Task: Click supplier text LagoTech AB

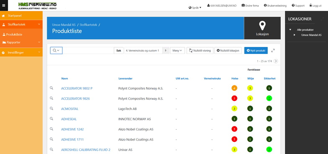Action: pyautogui.click(x=128, y=109)
